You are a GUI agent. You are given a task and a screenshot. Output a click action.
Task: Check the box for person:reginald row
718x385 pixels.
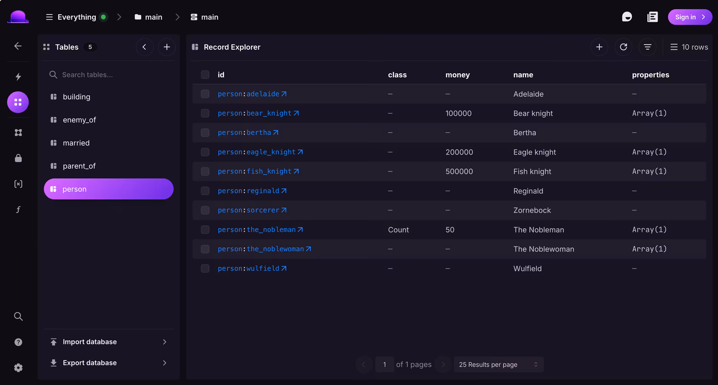tap(205, 191)
